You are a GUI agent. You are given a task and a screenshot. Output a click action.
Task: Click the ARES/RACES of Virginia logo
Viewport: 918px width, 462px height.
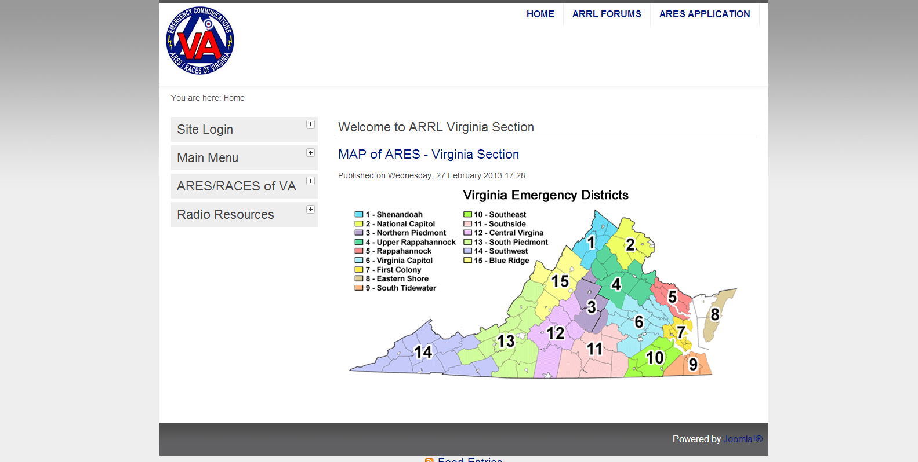[x=200, y=41]
